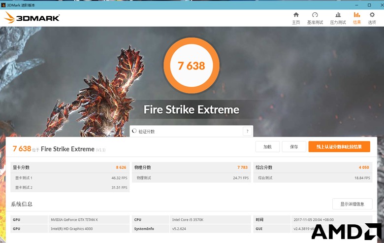384x243 pixels.
Task: Click the 系统信息 section heading
Action: [x=22, y=204]
